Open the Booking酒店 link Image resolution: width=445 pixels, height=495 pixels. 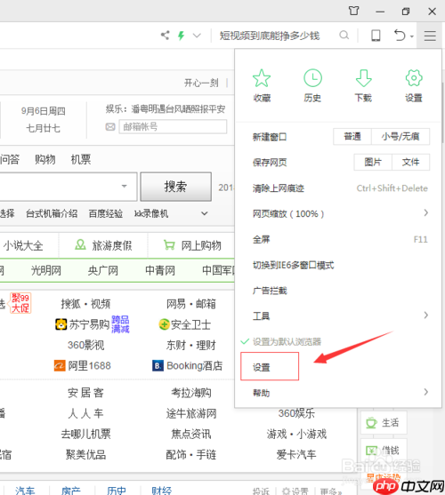pos(188,365)
